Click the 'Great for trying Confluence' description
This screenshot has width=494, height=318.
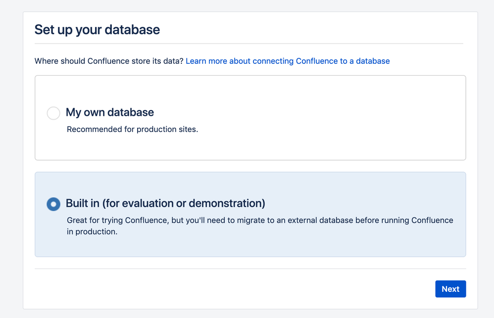[260, 226]
